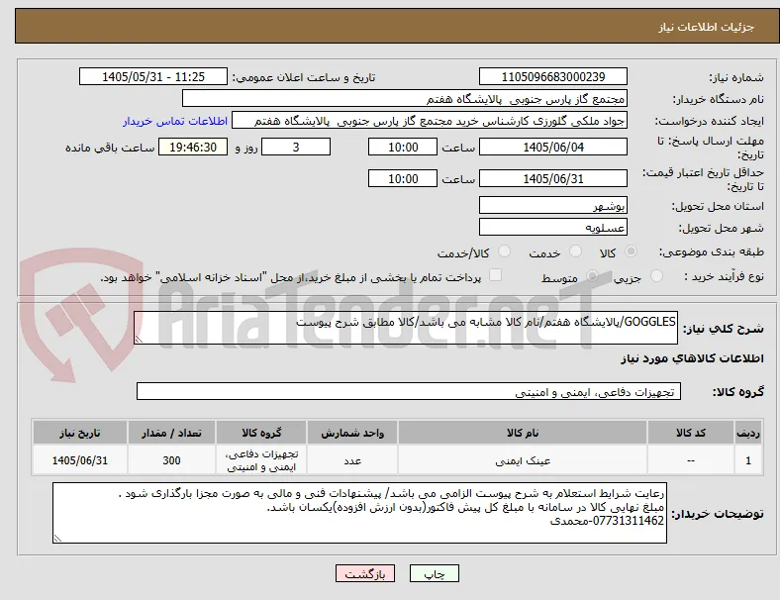Click the جزئیات اطلاعات نیاز page title
This screenshot has width=780, height=600.
pyautogui.click(x=707, y=27)
